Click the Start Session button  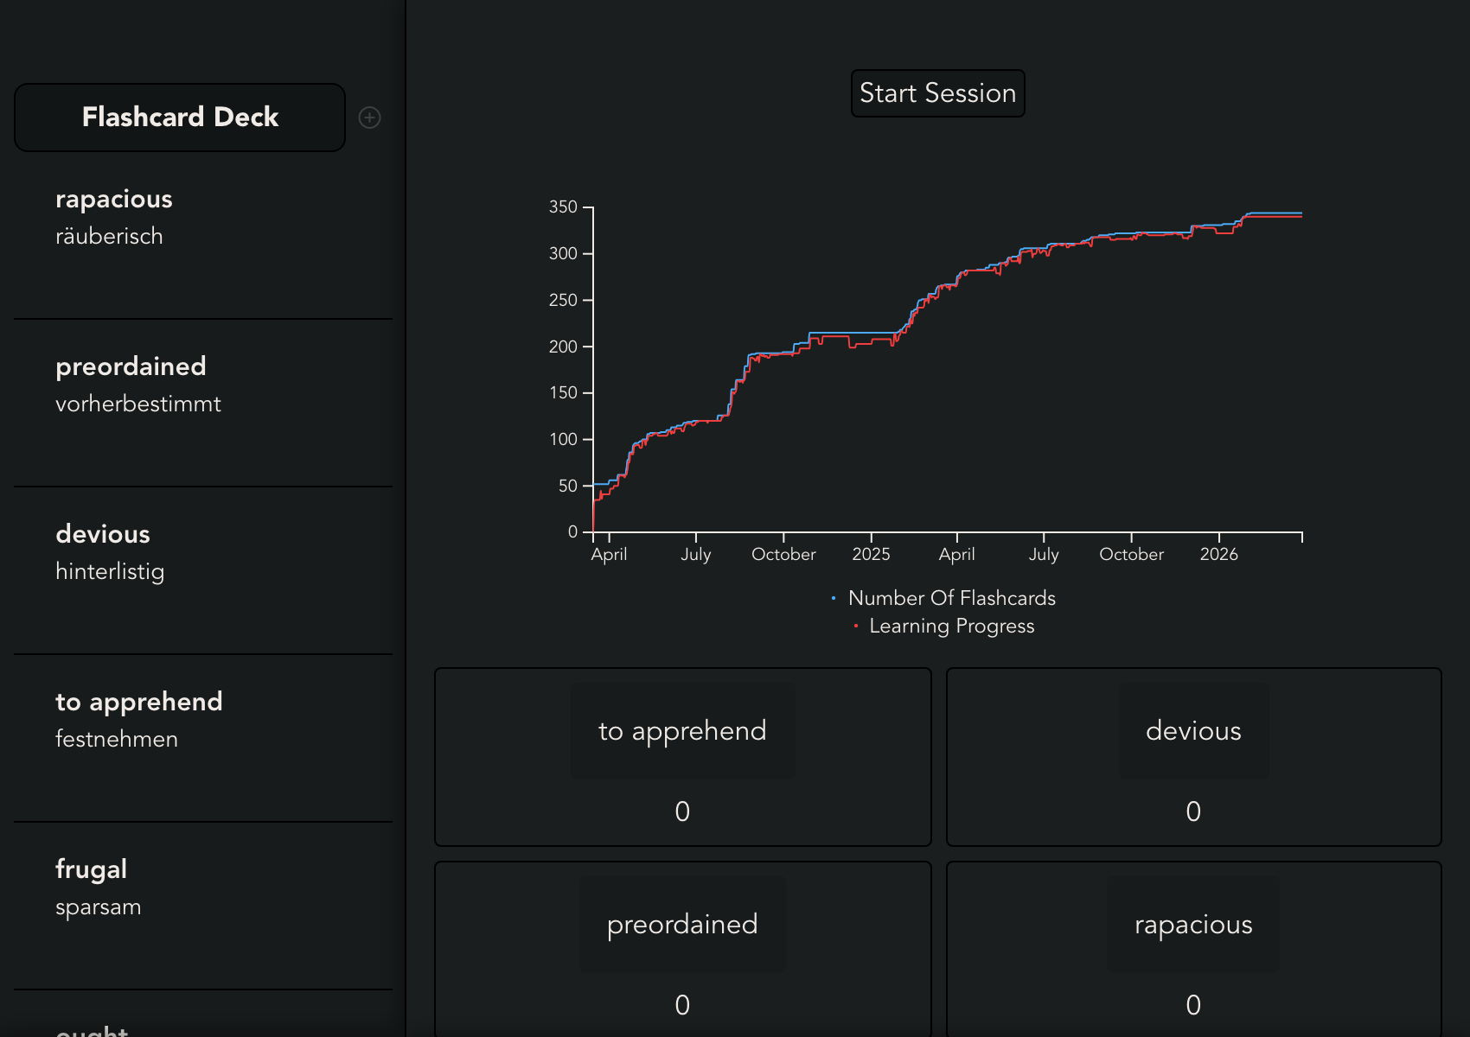[x=937, y=92]
